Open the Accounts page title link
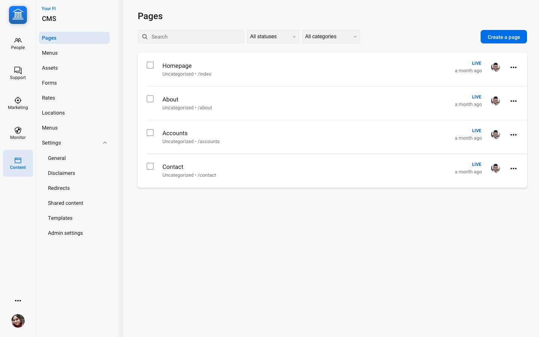 (175, 133)
